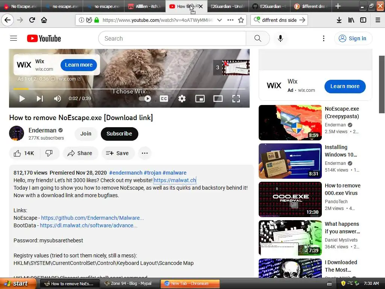Open the Save to playlist button
Image resolution: width=385 pixels, height=289 pixels.
pyautogui.click(x=117, y=154)
